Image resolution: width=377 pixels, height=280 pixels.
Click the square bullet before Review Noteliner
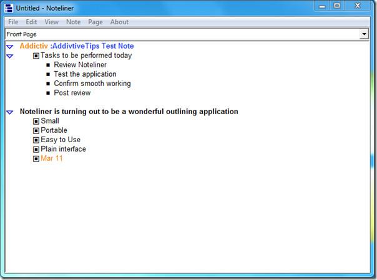[x=48, y=65]
